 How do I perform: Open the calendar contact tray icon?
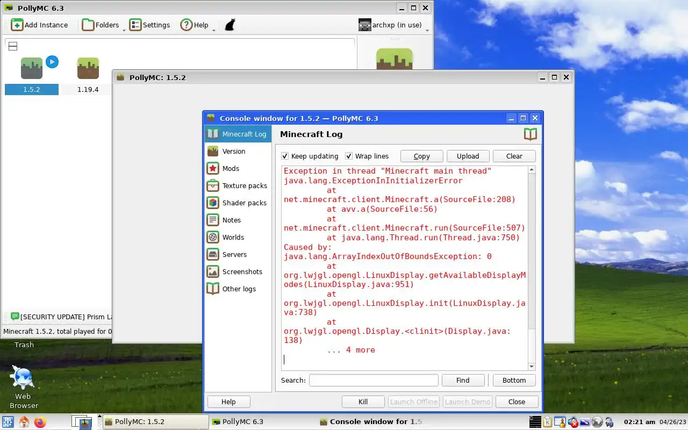pos(560,422)
